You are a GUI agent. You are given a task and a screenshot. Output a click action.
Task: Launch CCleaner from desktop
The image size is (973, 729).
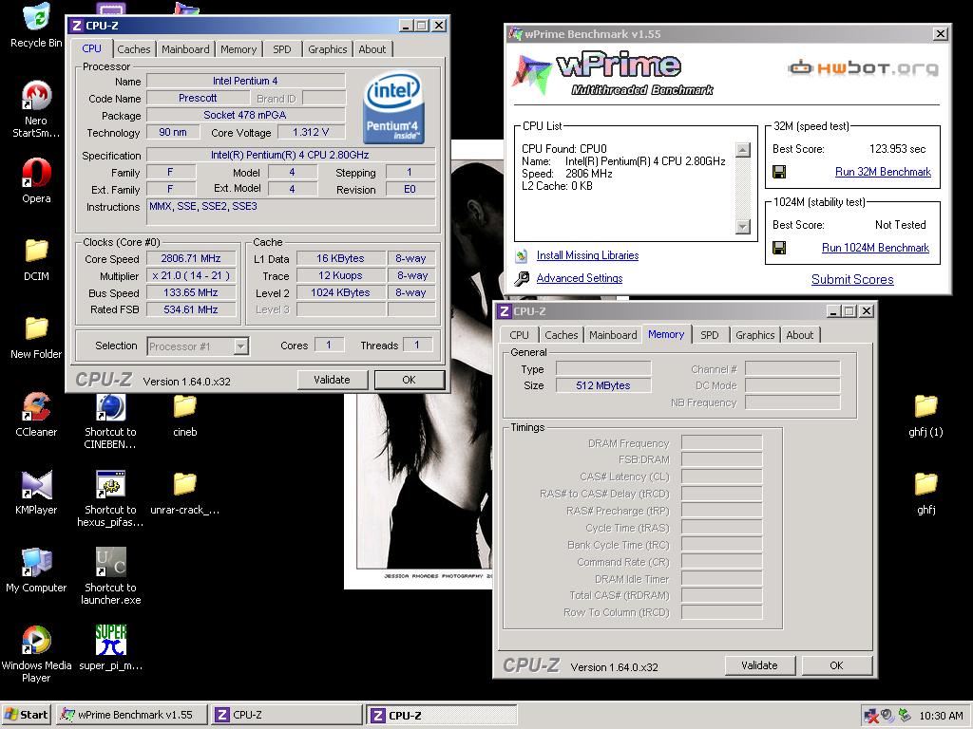36,406
